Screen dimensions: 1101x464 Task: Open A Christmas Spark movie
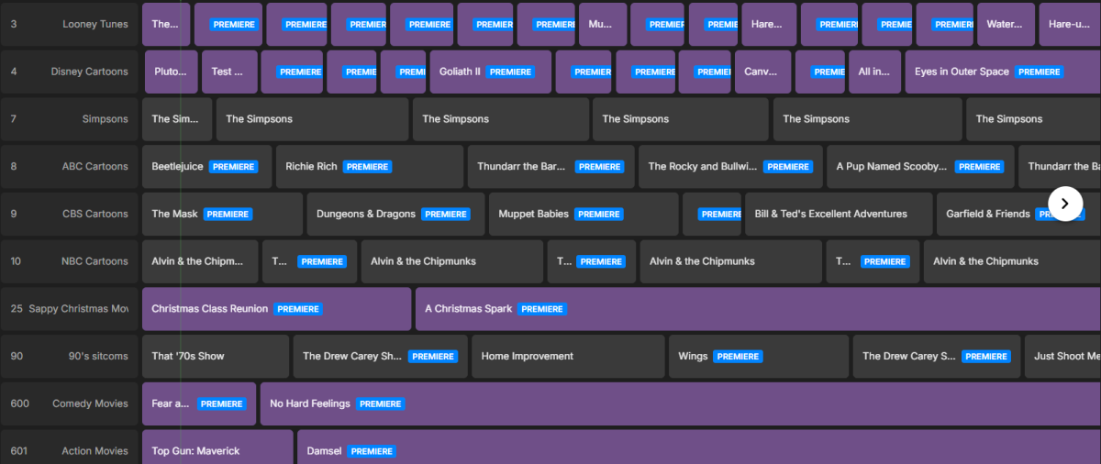(x=758, y=309)
